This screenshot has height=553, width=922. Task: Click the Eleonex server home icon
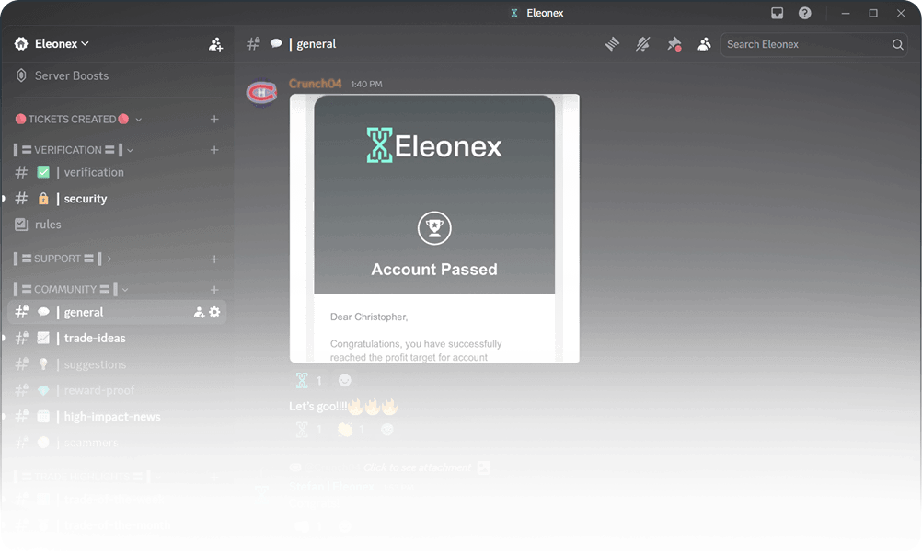click(x=21, y=44)
